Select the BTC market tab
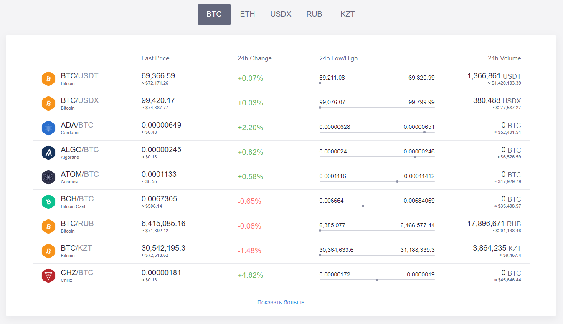Screen dimensions: 563x324 pyautogui.click(x=214, y=14)
